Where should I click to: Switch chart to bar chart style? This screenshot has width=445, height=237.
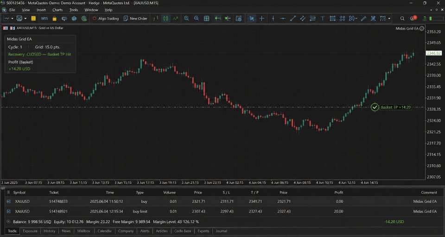(x=156, y=19)
